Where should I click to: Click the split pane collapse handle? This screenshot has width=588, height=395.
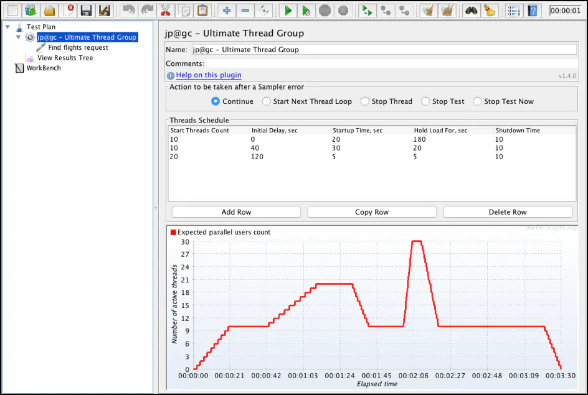point(155,207)
